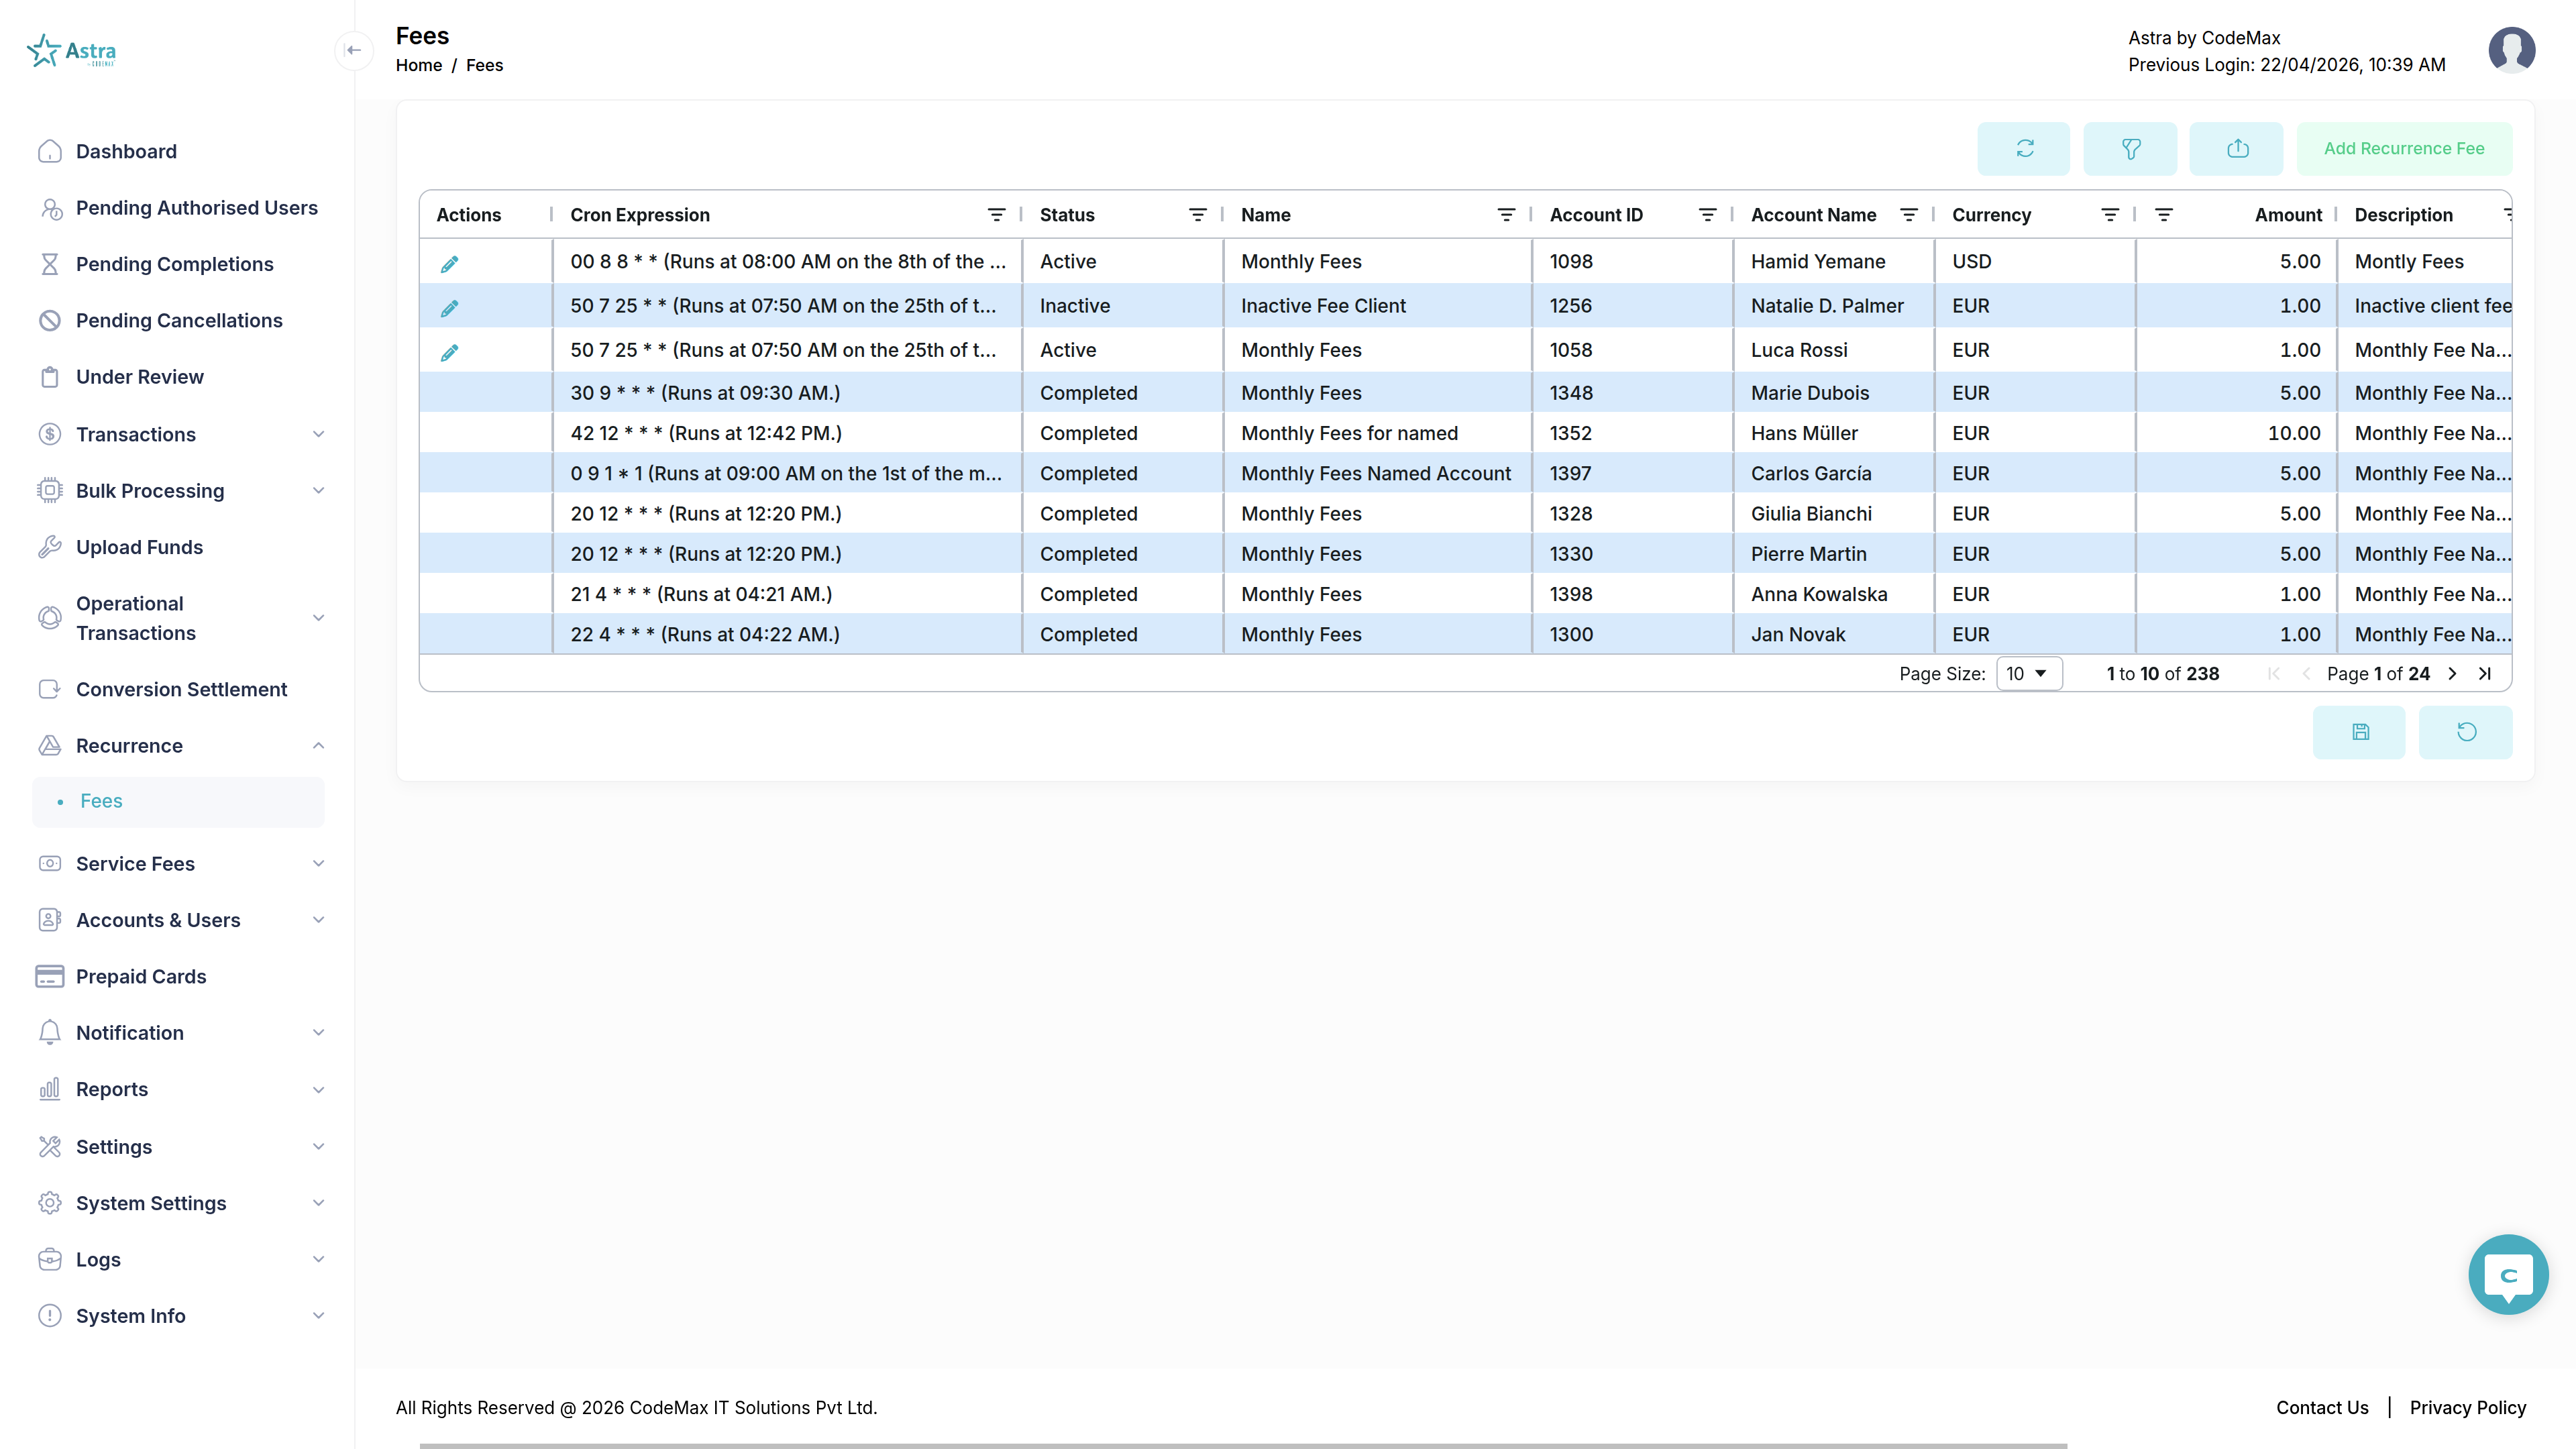Click the USD currency cell
Viewport: 2576px width, 1449px height.
click(x=2034, y=262)
